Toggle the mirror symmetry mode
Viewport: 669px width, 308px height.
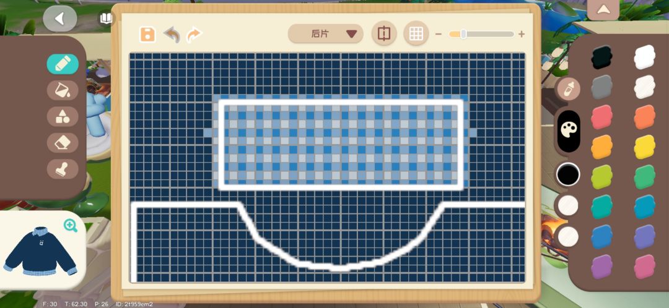coord(384,33)
